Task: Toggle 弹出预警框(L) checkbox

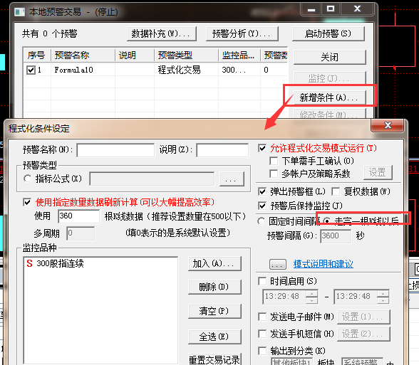Action: (262, 191)
